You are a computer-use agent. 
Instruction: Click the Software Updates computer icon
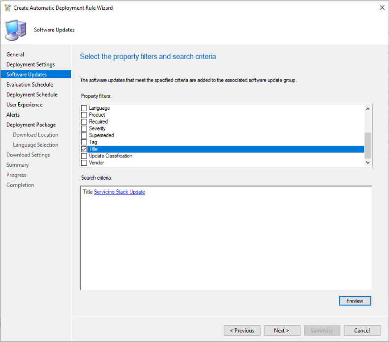click(16, 30)
